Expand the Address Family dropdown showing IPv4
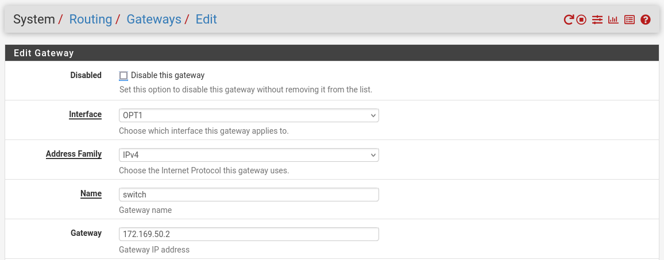 click(x=249, y=155)
